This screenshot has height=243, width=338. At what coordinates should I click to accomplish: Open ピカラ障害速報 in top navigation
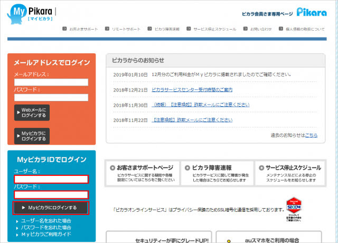tap(167, 29)
